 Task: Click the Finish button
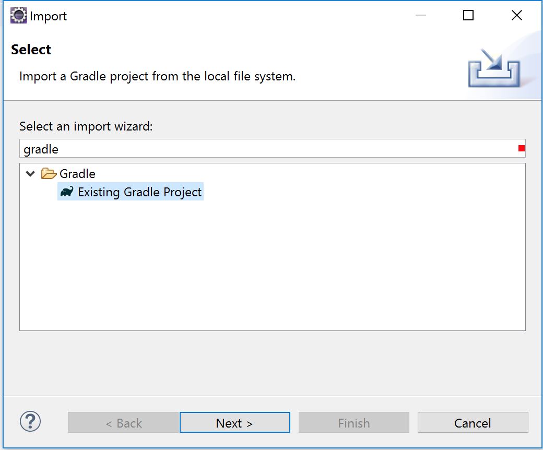(353, 423)
